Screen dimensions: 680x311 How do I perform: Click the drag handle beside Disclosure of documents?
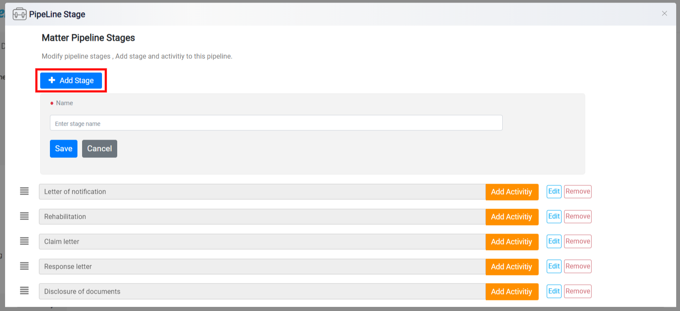pyautogui.click(x=25, y=291)
